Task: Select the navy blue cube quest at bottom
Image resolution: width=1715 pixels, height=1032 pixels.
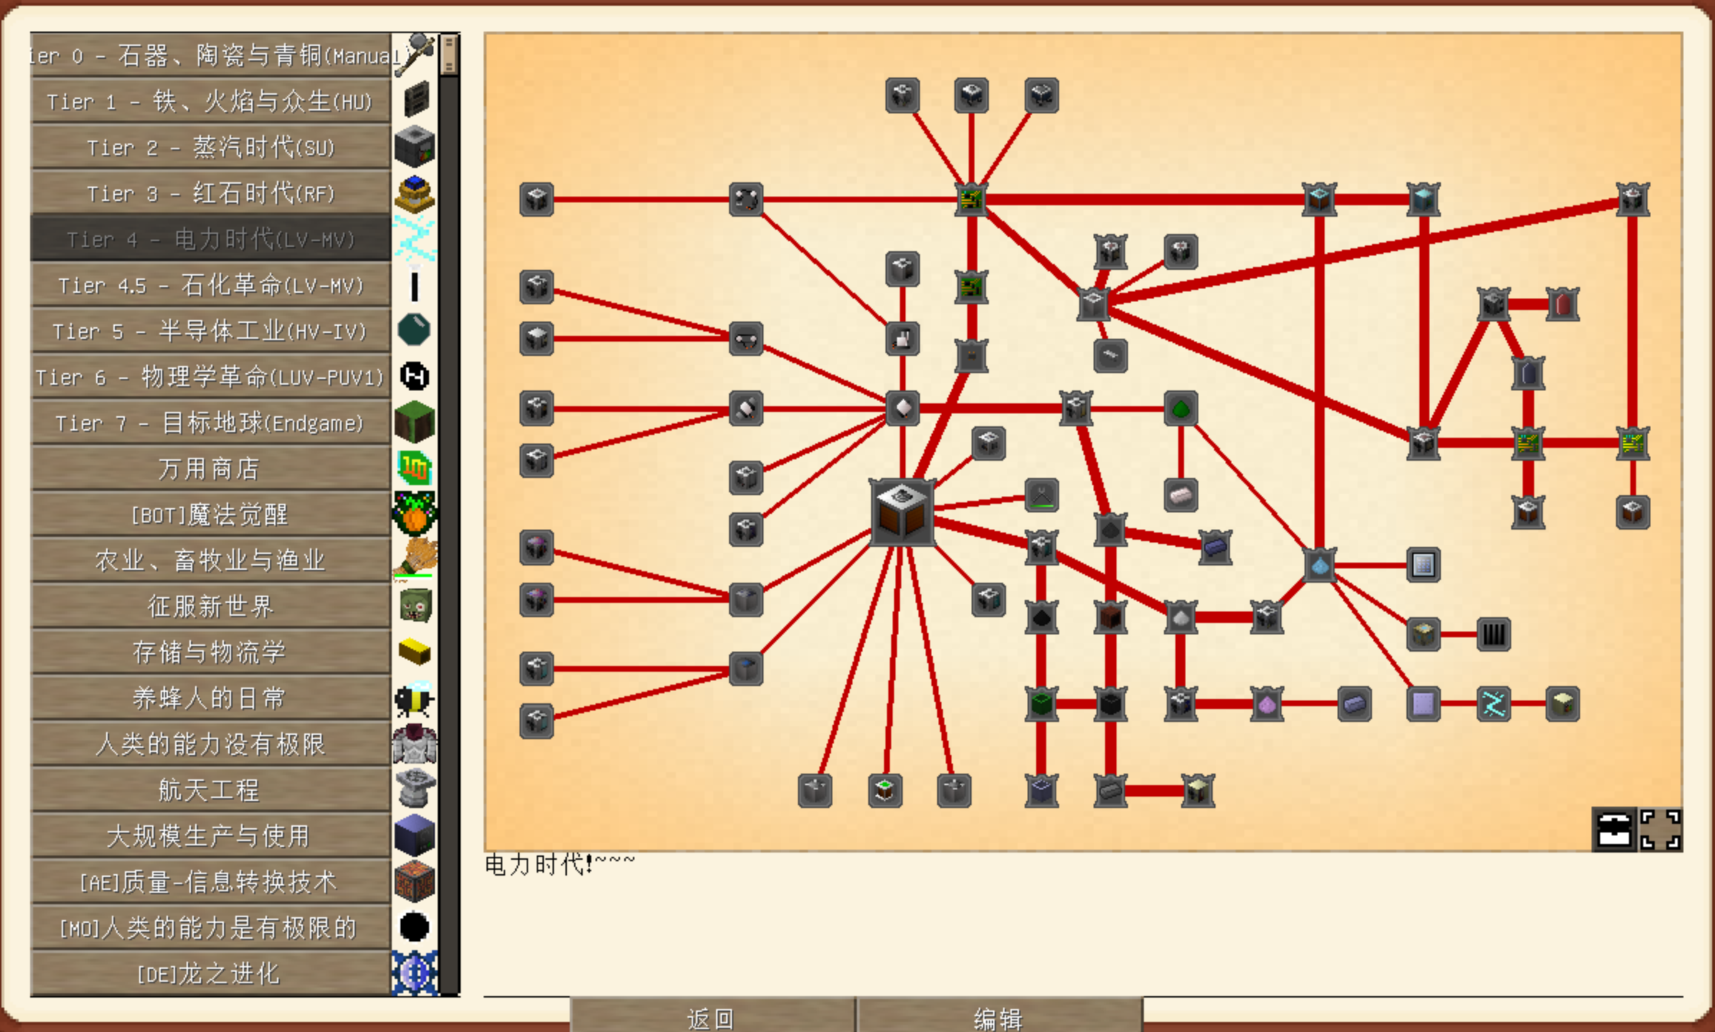Action: click(x=1041, y=791)
